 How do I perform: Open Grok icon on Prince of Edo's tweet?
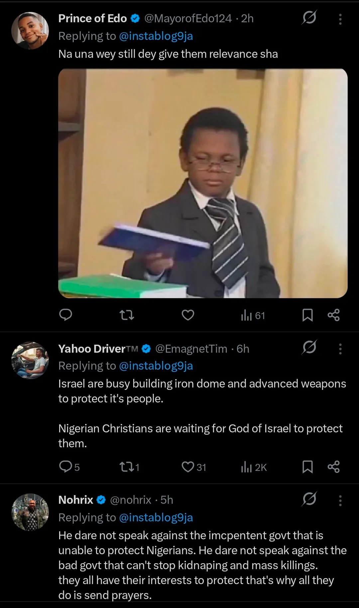click(309, 18)
